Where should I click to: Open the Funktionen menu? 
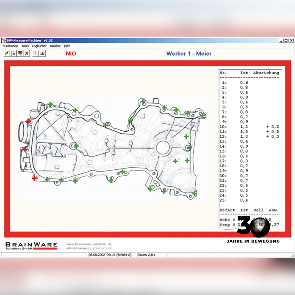coord(10,46)
